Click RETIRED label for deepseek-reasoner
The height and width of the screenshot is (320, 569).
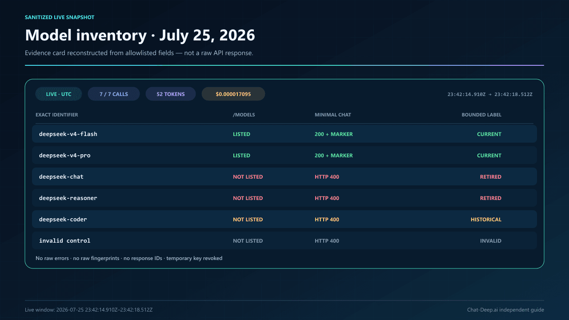tap(491, 198)
